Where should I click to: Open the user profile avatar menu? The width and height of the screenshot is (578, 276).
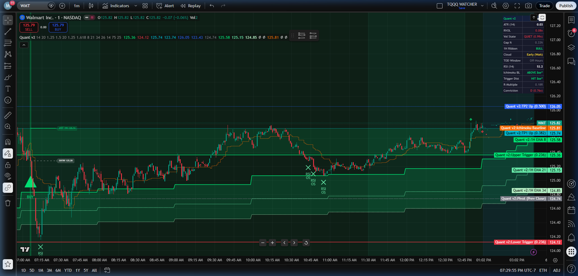(7, 6)
